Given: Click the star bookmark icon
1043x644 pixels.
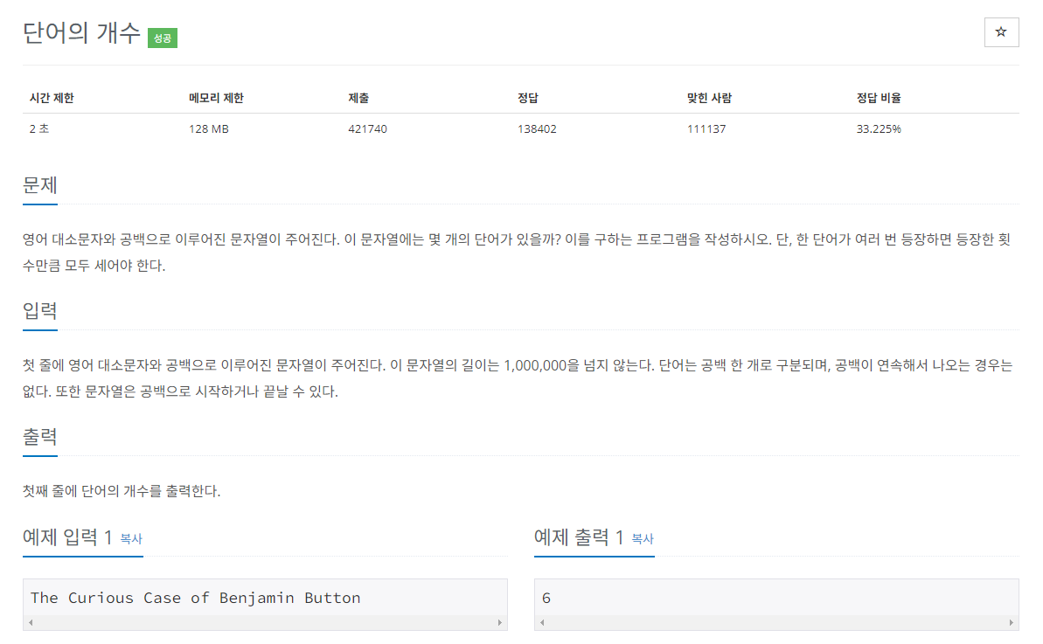Looking at the screenshot, I should click(1001, 32).
